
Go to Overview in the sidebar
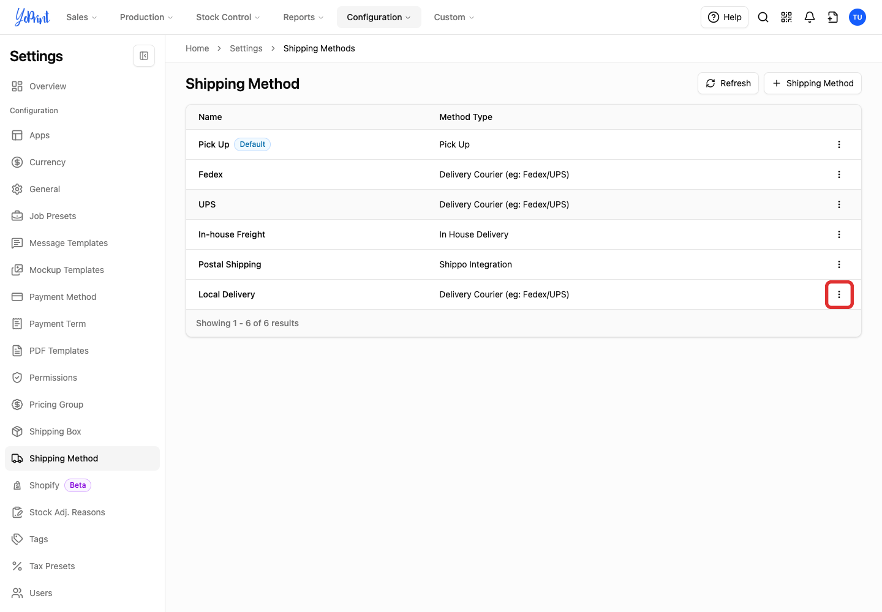click(x=82, y=86)
